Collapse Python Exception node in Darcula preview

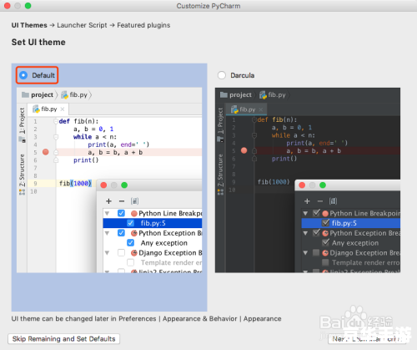[305, 233]
